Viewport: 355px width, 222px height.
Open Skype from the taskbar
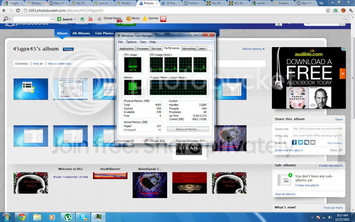pyautogui.click(x=83, y=217)
